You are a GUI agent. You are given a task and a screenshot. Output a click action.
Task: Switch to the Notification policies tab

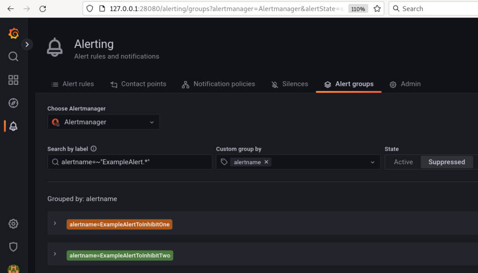pos(218,84)
